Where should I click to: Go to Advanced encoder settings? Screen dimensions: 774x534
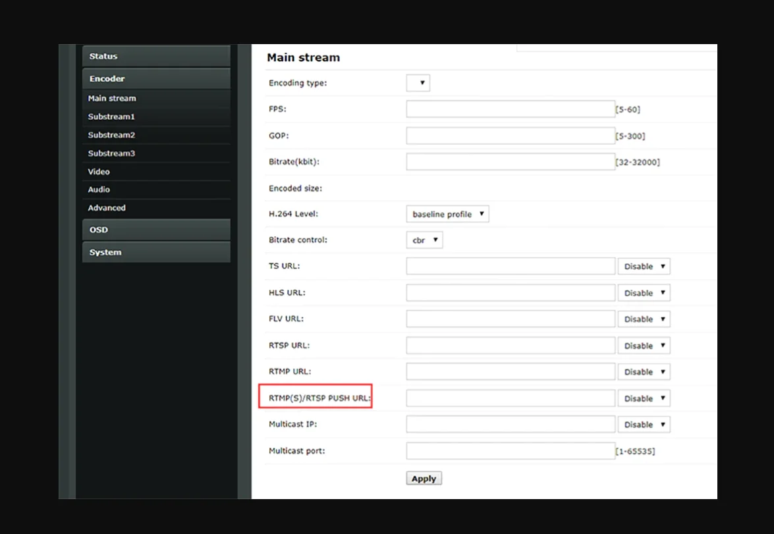[107, 208]
